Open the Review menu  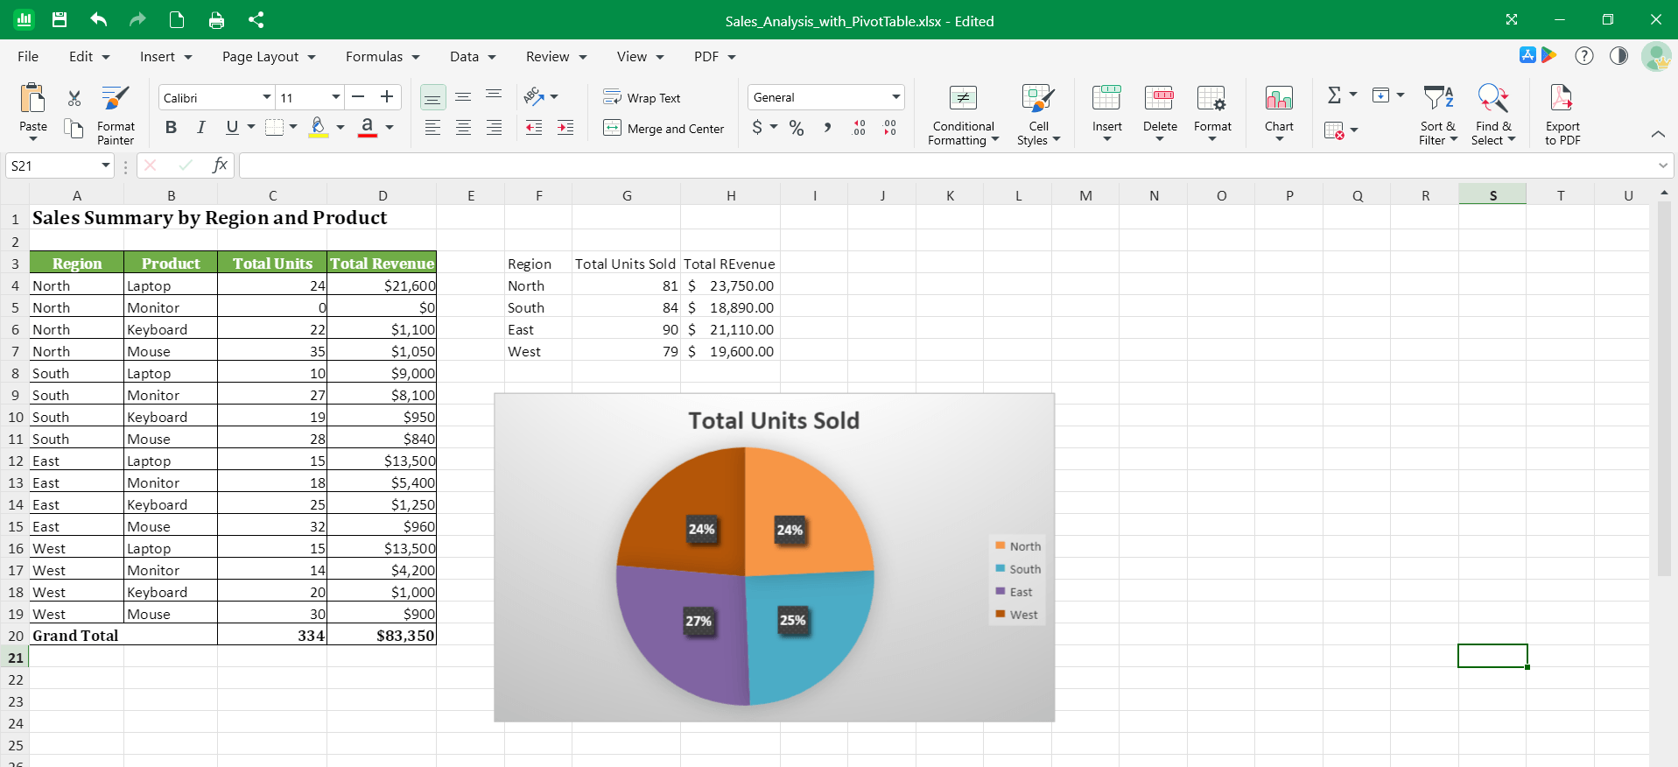click(x=556, y=57)
